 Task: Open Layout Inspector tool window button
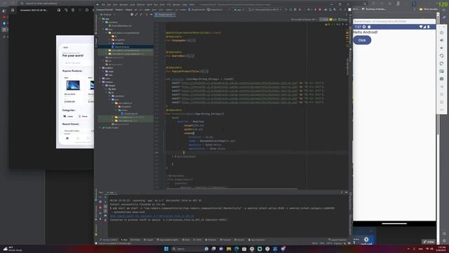(x=338, y=240)
